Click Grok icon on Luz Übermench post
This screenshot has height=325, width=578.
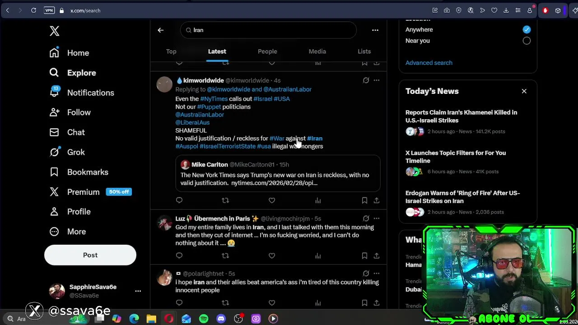[366, 218]
